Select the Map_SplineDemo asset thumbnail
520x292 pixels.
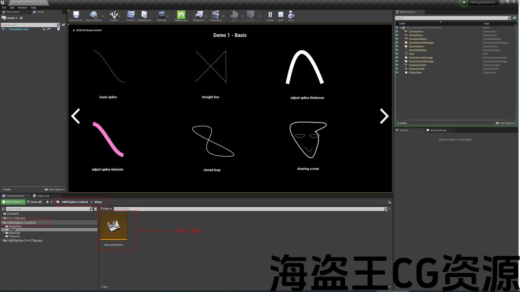point(114,226)
